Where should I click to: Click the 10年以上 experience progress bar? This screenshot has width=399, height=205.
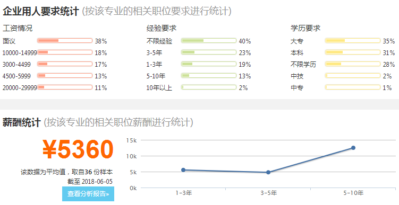coord(209,87)
